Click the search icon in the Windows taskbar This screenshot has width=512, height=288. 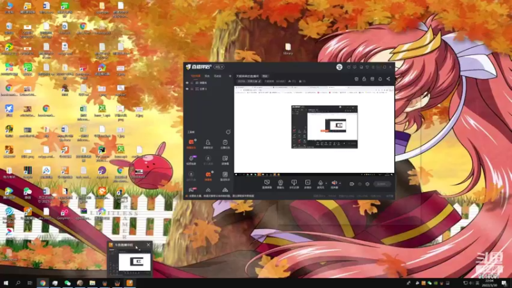click(x=18, y=283)
